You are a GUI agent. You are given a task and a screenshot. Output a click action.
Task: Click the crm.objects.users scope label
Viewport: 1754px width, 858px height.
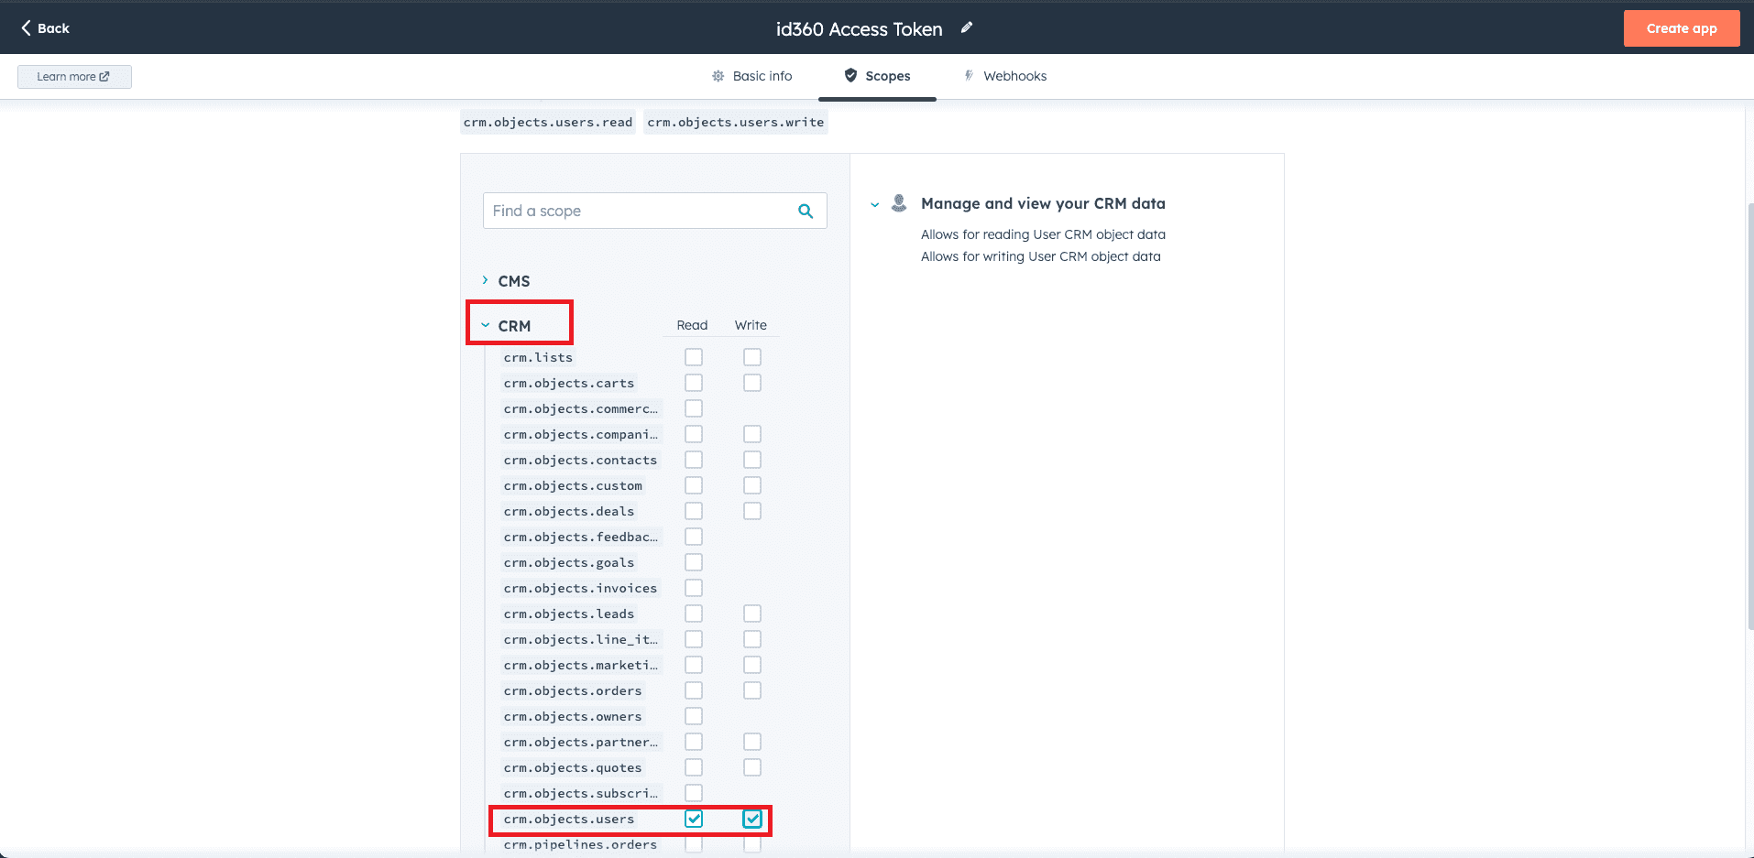569,819
